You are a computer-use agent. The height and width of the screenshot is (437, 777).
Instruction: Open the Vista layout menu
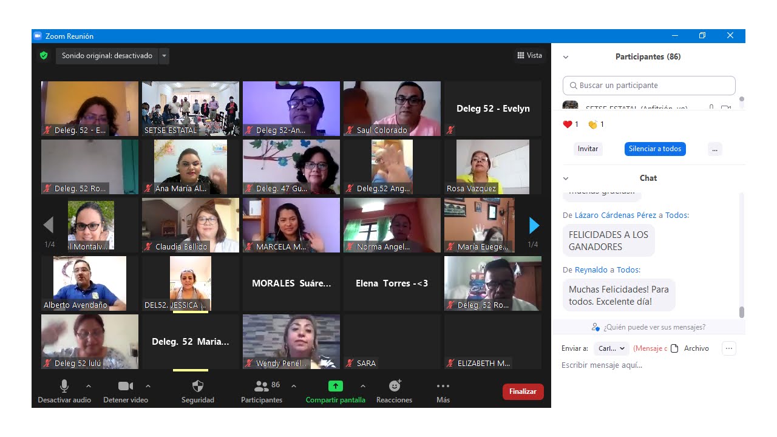[530, 55]
